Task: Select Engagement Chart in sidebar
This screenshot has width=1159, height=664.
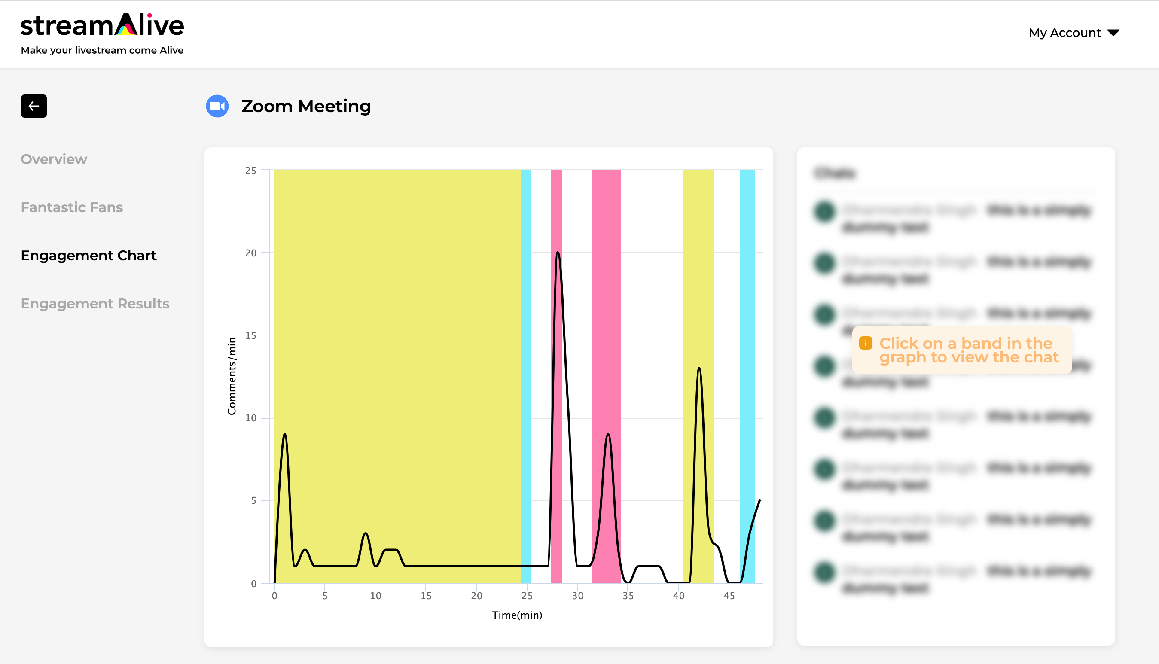Action: [88, 256]
